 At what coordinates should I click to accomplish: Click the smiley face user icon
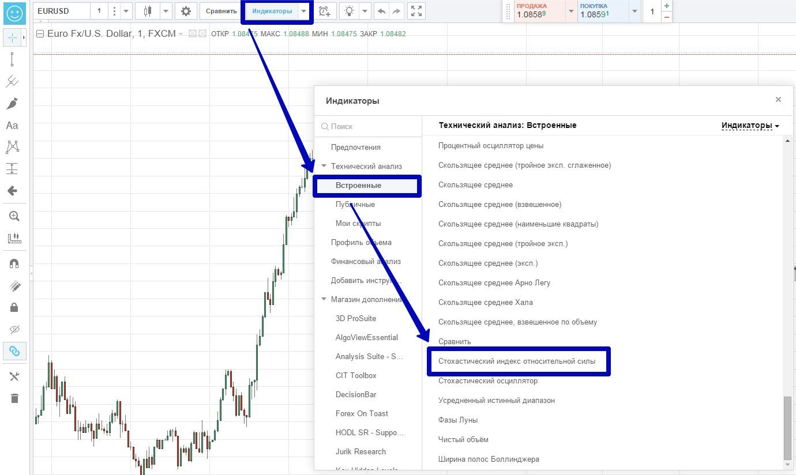pyautogui.click(x=14, y=13)
